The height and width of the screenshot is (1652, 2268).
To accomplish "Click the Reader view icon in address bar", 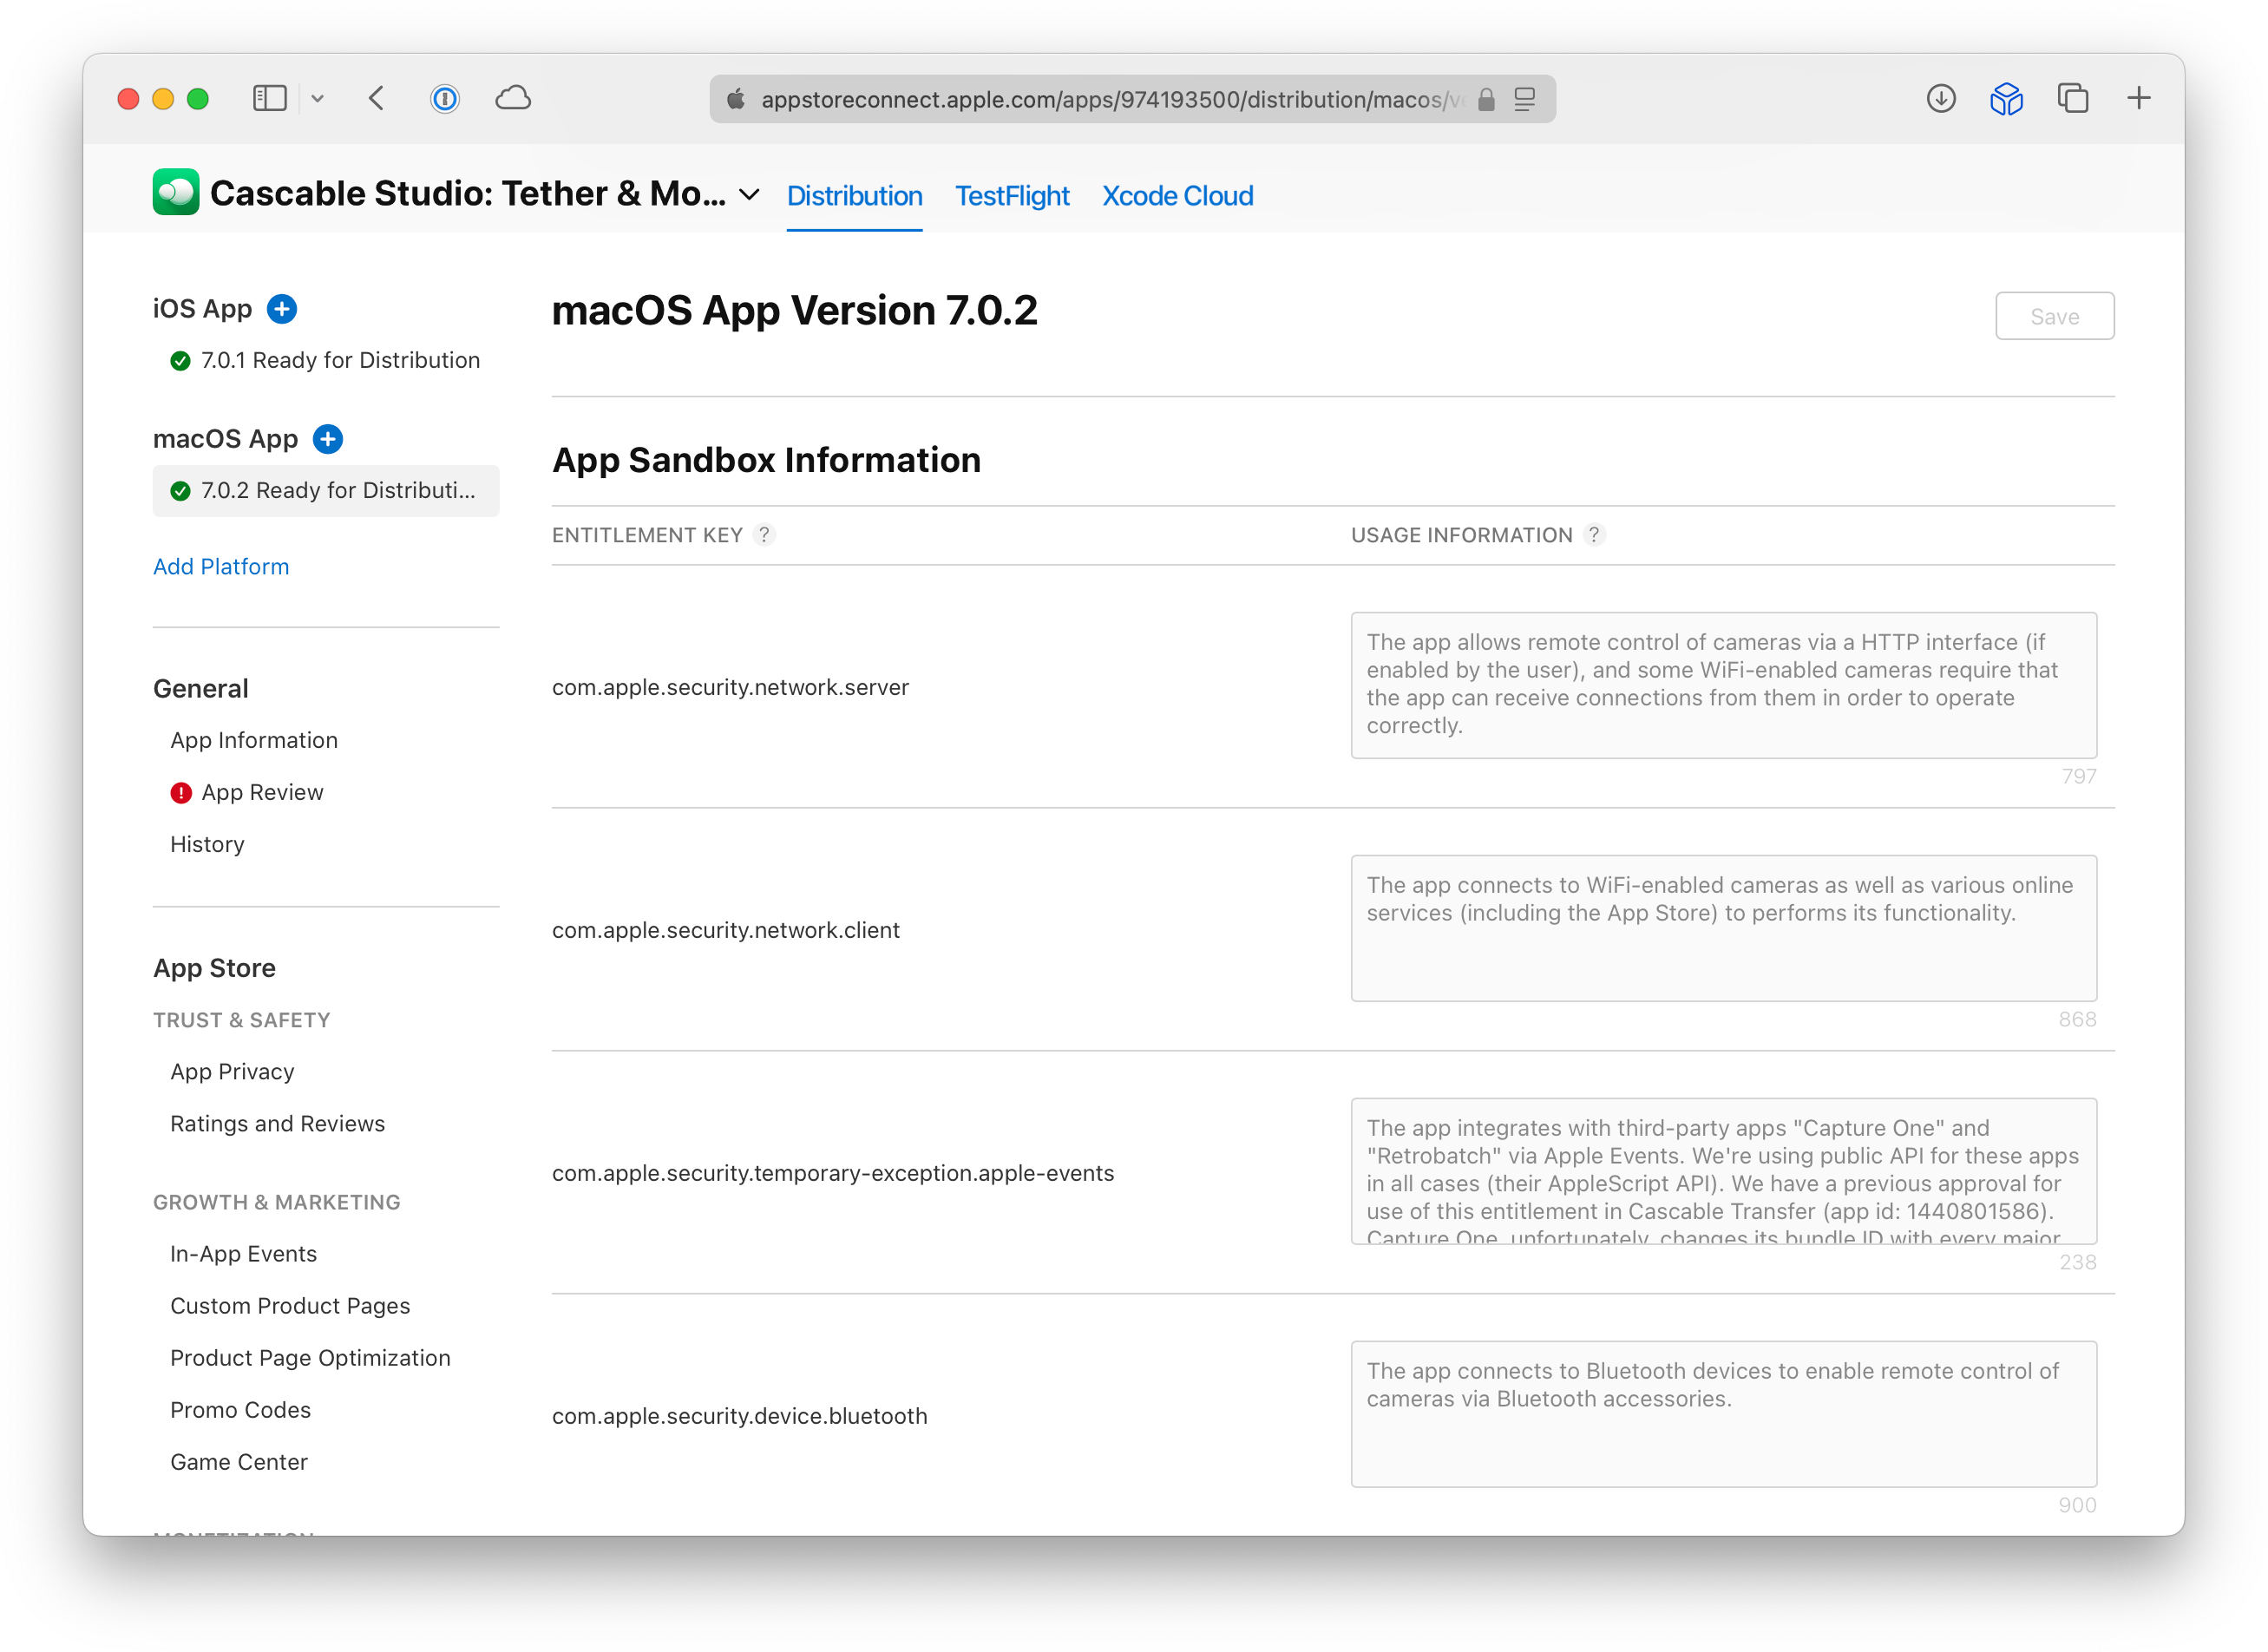I will pos(1524,99).
